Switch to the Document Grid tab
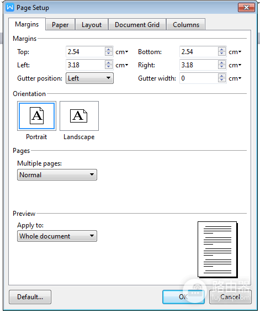The height and width of the screenshot is (313, 260). click(137, 25)
